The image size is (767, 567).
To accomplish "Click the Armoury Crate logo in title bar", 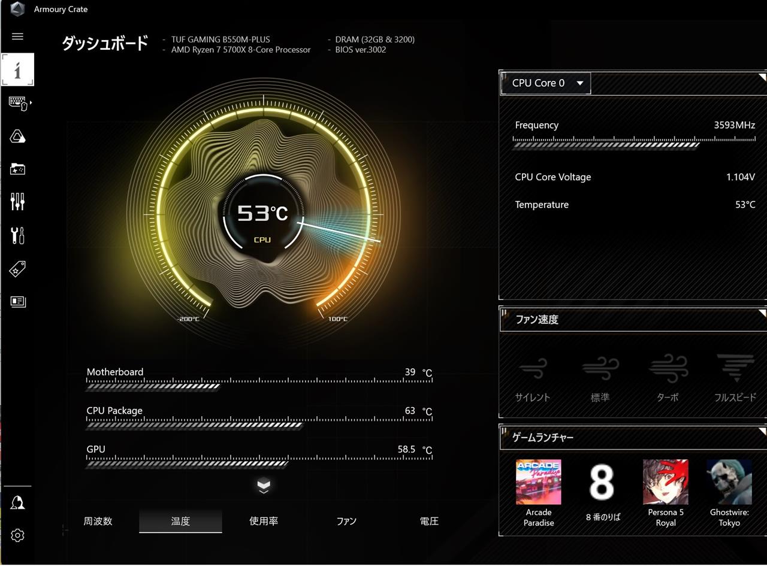I will pyautogui.click(x=17, y=9).
